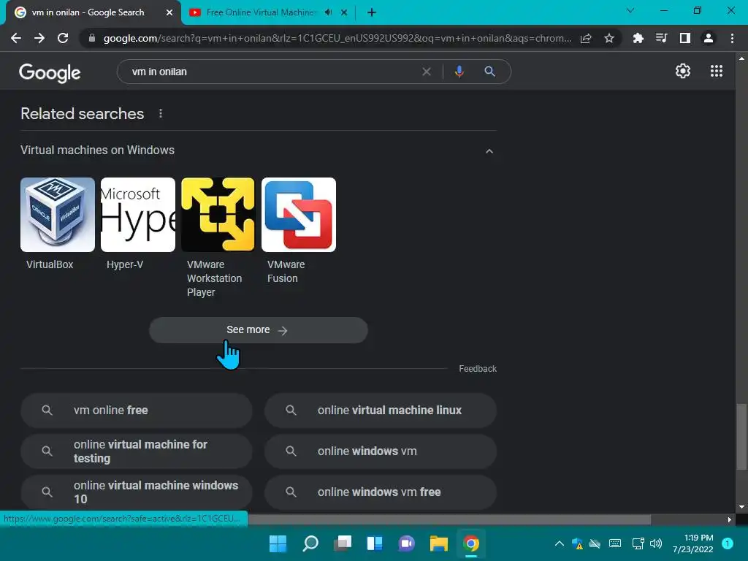Search online virtual machine windows 10
Viewport: 748px width, 561px height.
(x=137, y=492)
